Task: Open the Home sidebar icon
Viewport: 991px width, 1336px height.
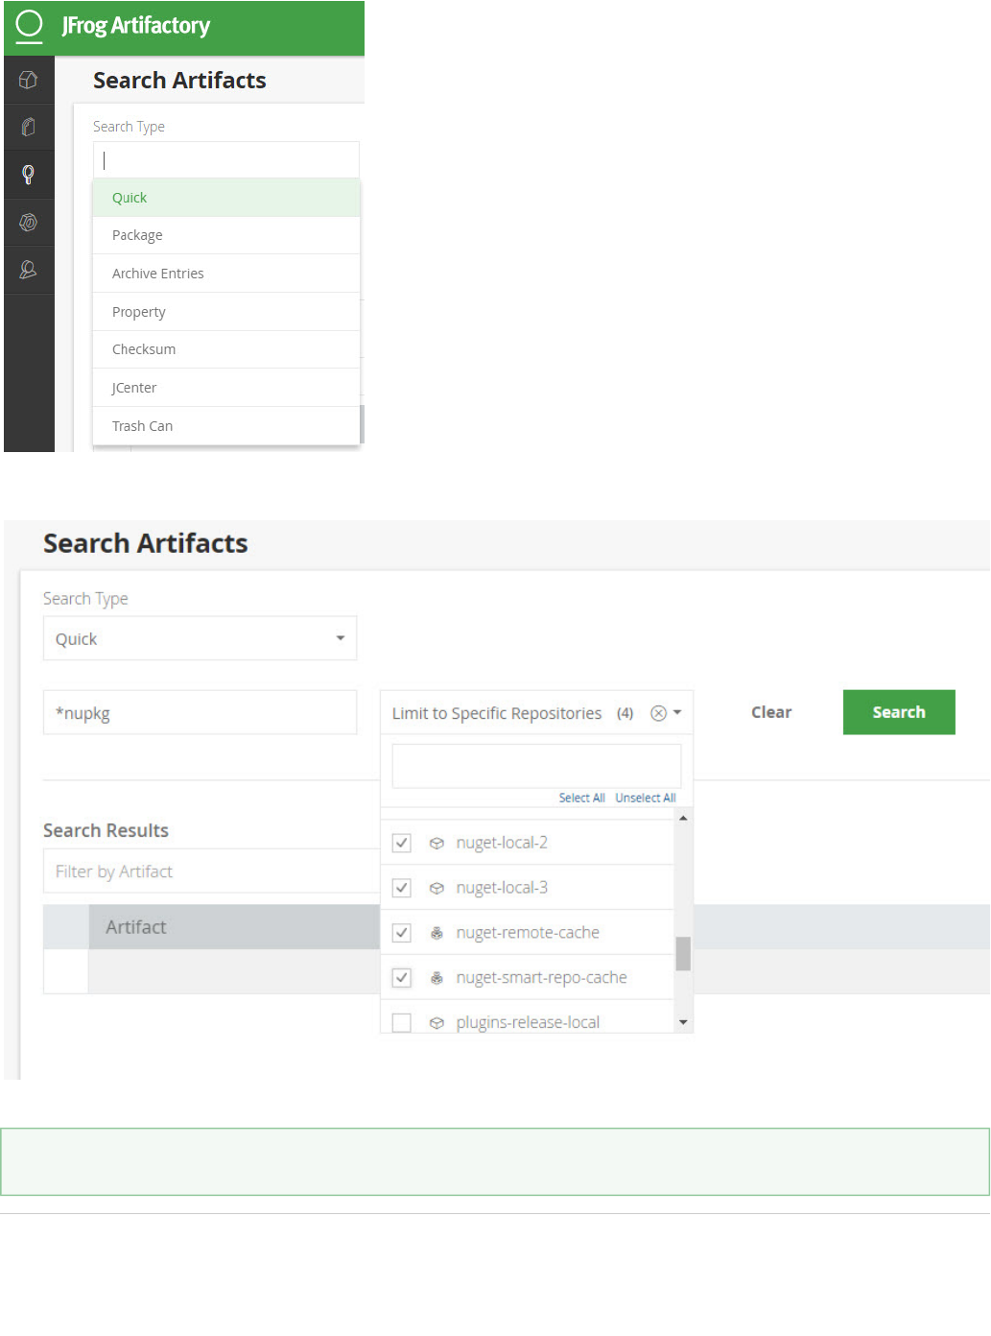Action: (x=29, y=81)
